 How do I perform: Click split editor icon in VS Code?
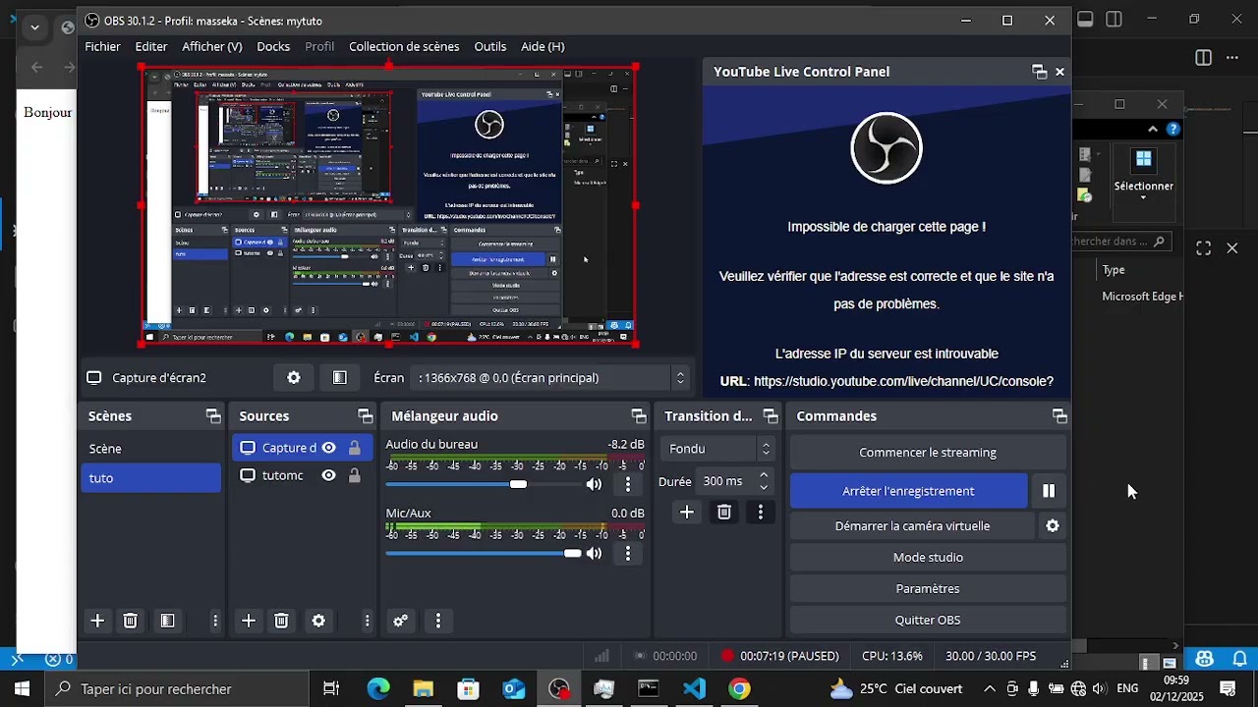tap(1203, 58)
